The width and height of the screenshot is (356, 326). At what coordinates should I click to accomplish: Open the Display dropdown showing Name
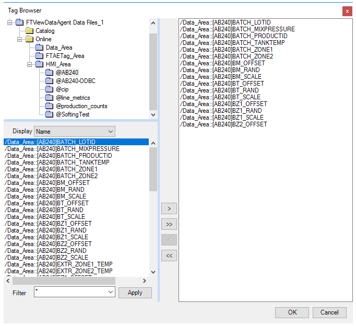click(75, 132)
